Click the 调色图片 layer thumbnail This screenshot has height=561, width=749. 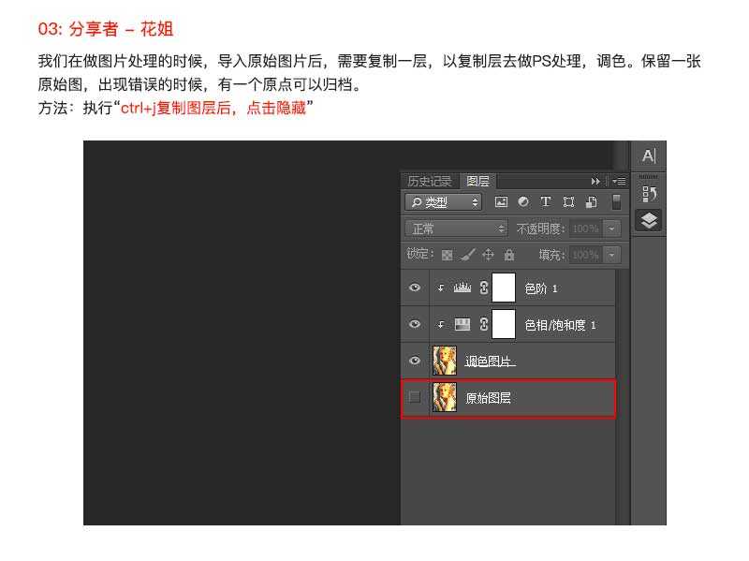(x=444, y=360)
